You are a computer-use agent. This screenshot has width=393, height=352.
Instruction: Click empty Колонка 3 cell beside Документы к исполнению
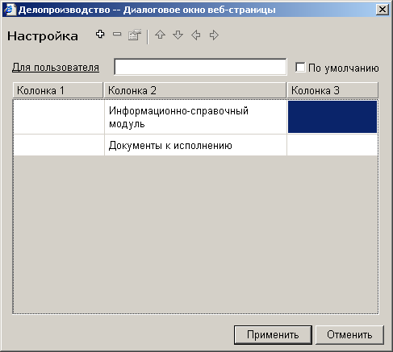click(332, 145)
